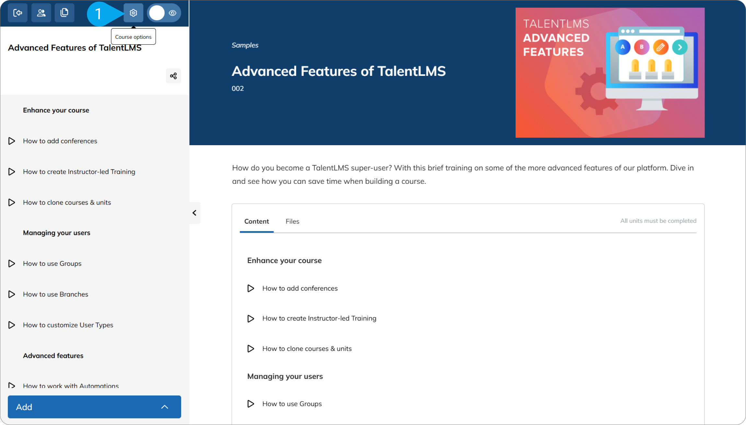Switch to the Files tab

(292, 221)
